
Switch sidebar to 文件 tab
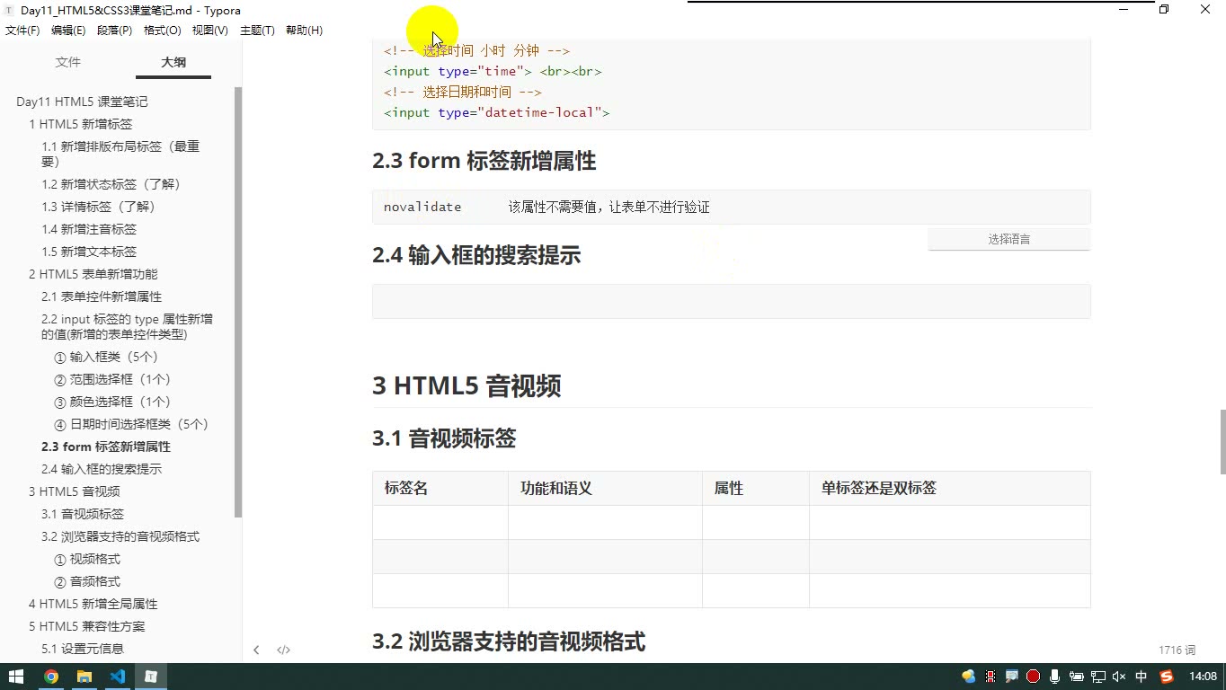point(68,62)
